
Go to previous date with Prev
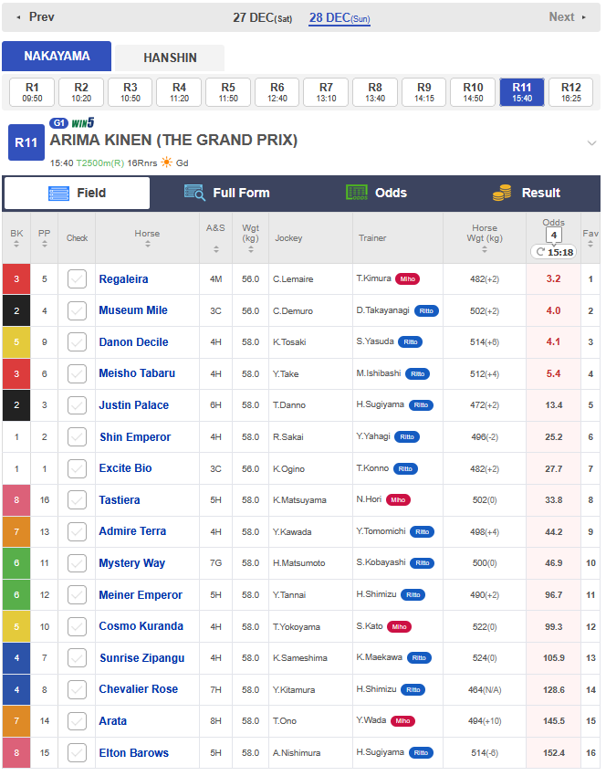coord(36,17)
